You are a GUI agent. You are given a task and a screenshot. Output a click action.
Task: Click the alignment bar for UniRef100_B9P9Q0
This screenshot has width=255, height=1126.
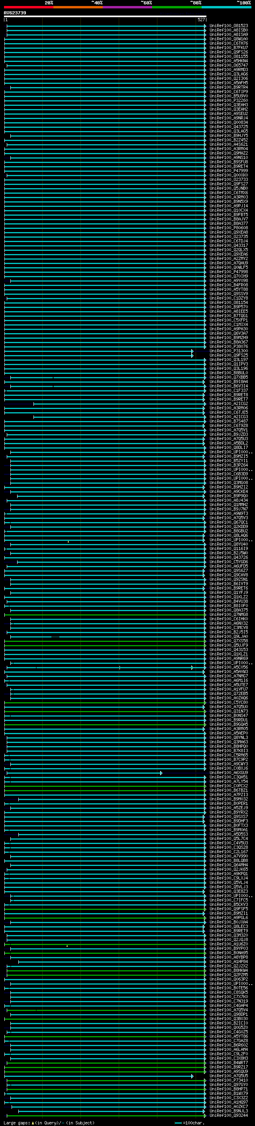pos(111,496)
